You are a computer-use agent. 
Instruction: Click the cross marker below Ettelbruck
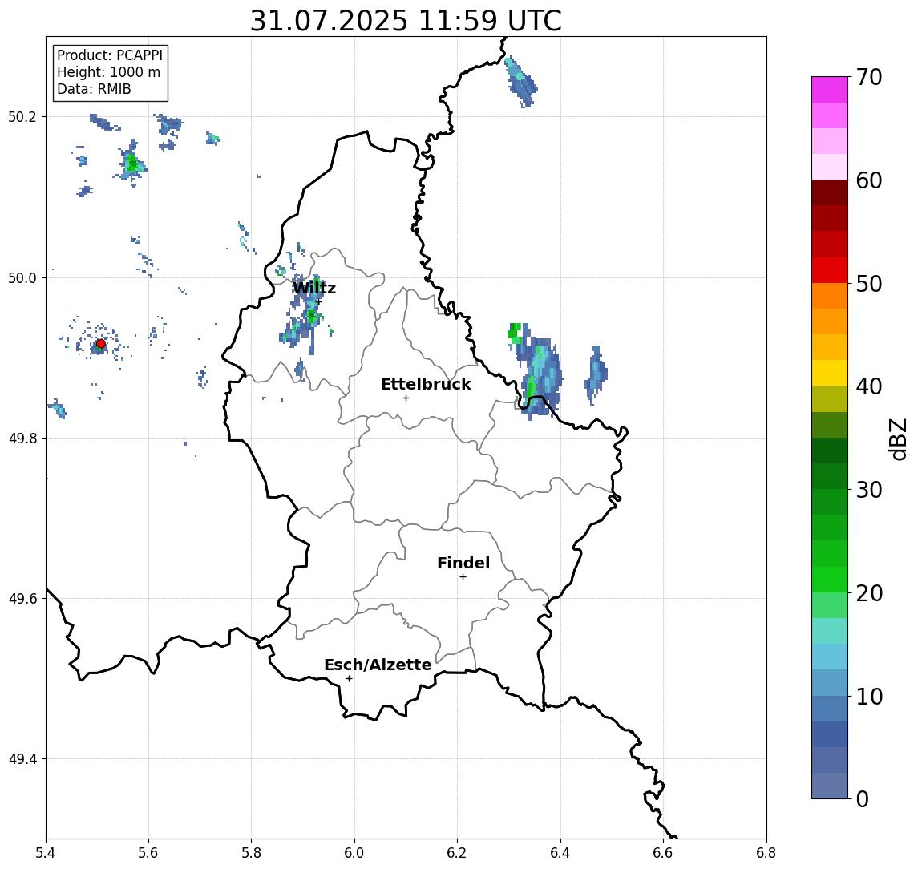coord(406,398)
